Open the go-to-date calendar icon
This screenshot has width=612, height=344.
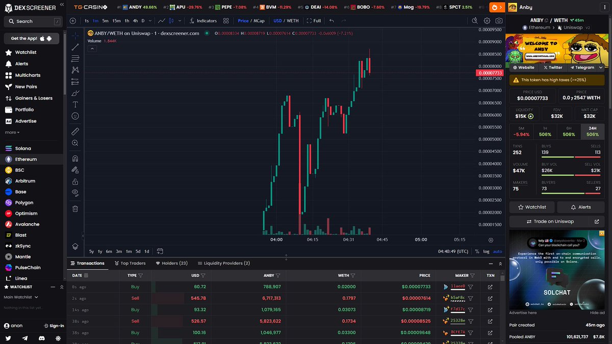pyautogui.click(x=160, y=251)
